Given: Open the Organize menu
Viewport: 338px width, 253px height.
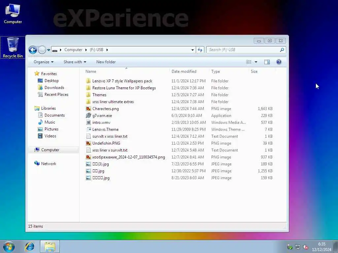Looking at the screenshot, I should (44, 62).
